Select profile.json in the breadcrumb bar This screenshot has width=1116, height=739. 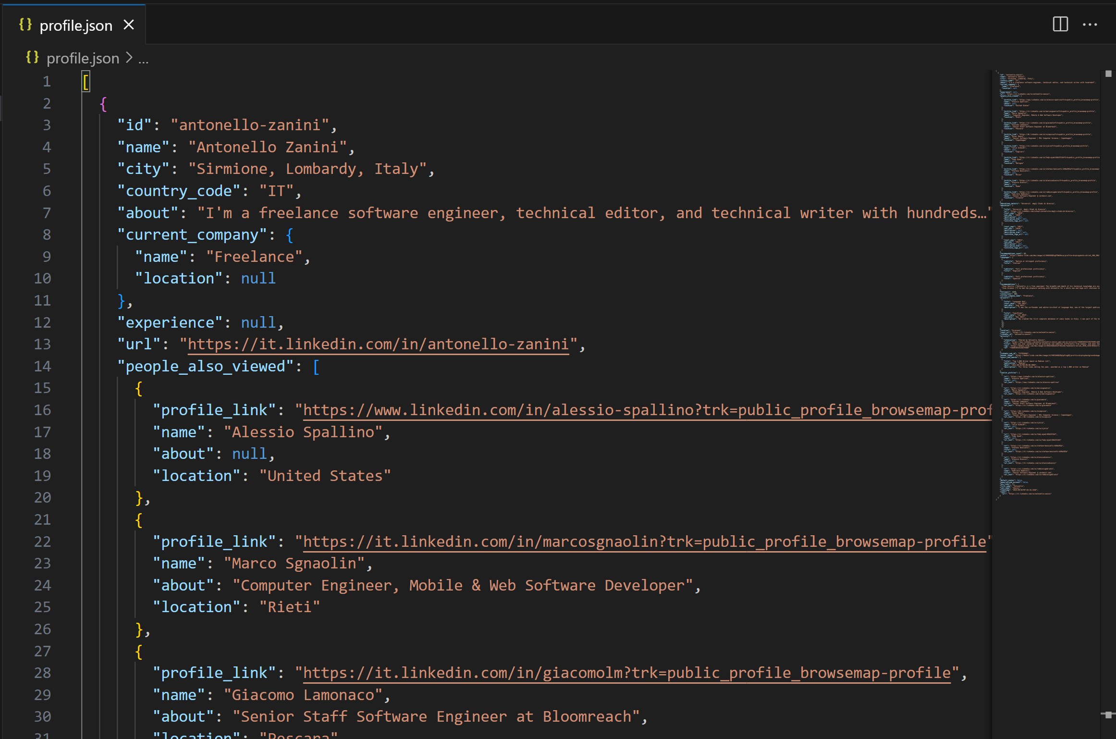pos(82,58)
